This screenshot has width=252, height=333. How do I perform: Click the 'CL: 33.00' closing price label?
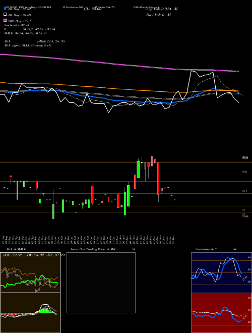tap(93, 9)
